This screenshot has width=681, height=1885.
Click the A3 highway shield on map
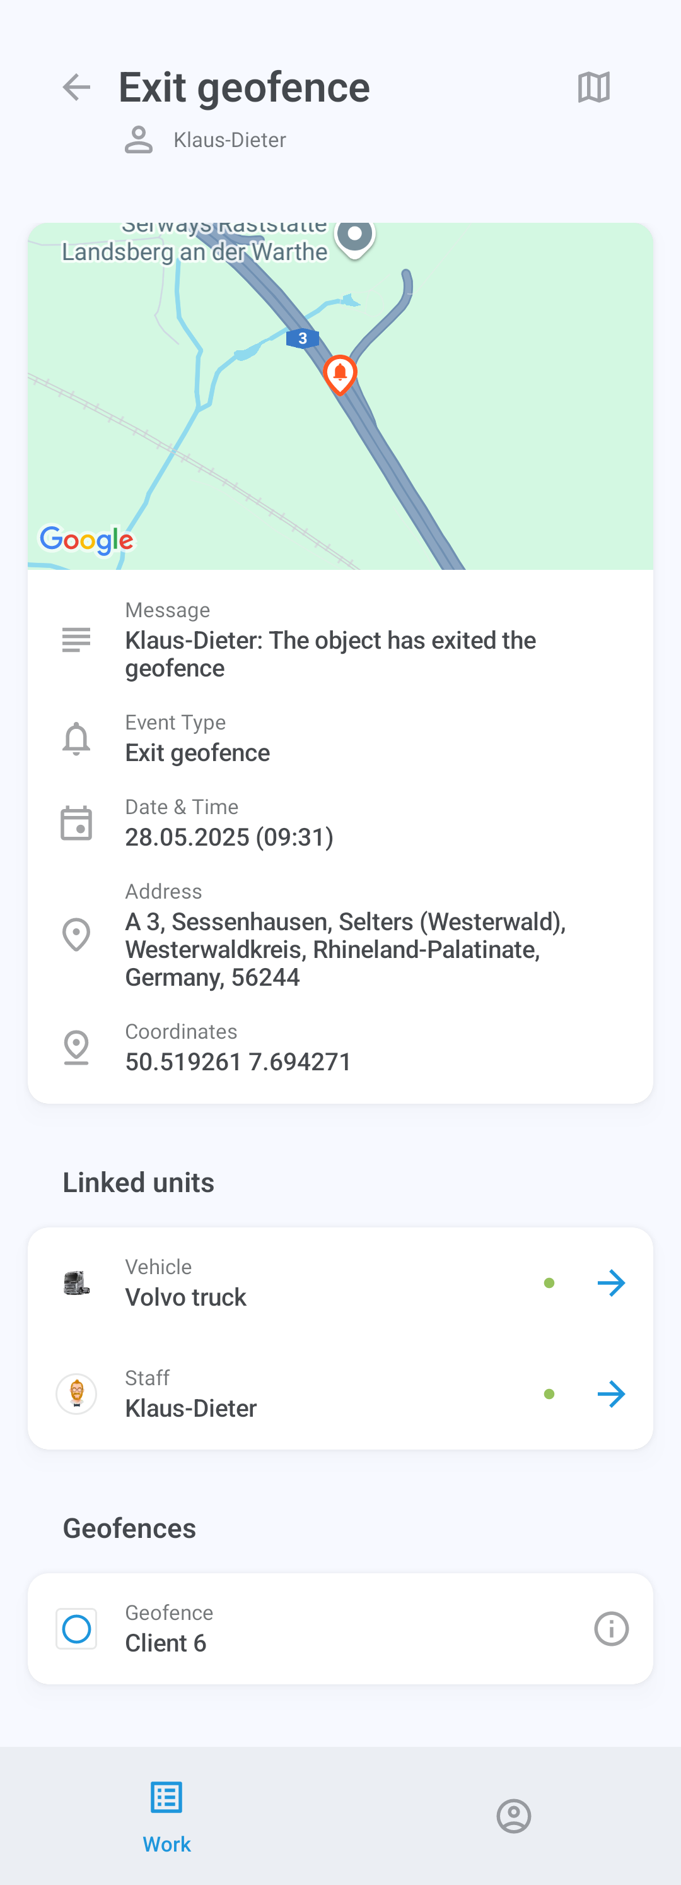302,338
